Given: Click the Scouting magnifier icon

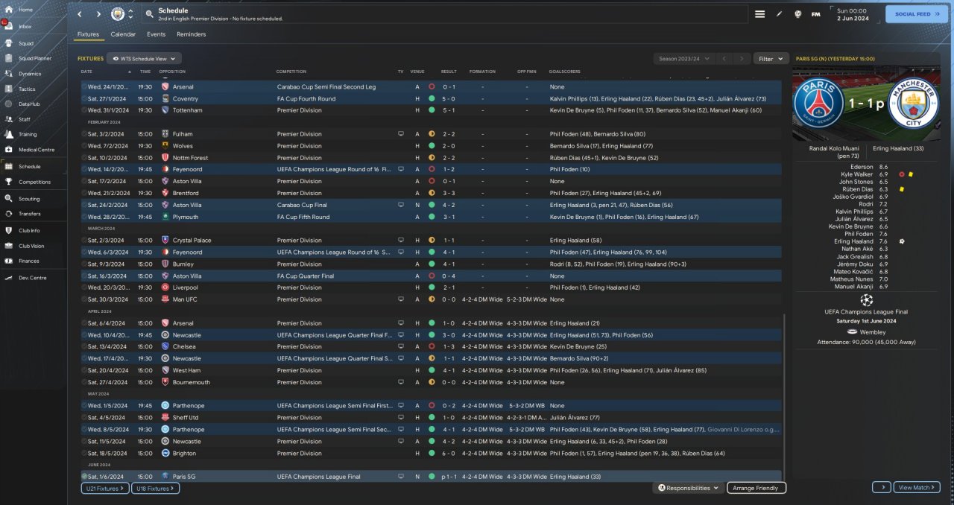Looking at the screenshot, I should pyautogui.click(x=9, y=199).
